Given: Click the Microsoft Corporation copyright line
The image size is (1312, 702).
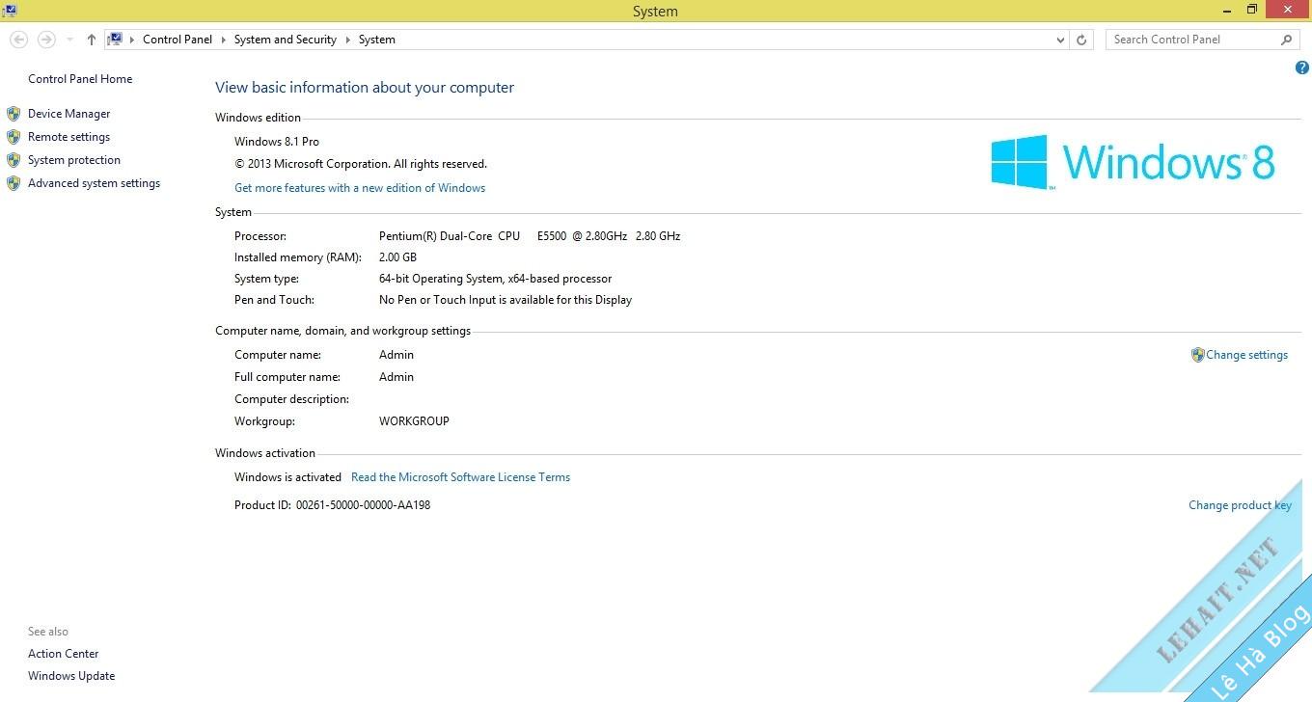Looking at the screenshot, I should (x=361, y=164).
